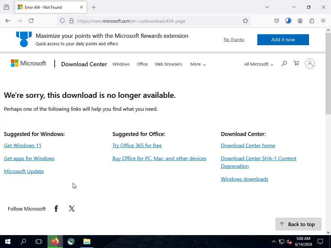331x248 pixels.
Task: Open the Windows Start menu
Action: (x=8, y=241)
